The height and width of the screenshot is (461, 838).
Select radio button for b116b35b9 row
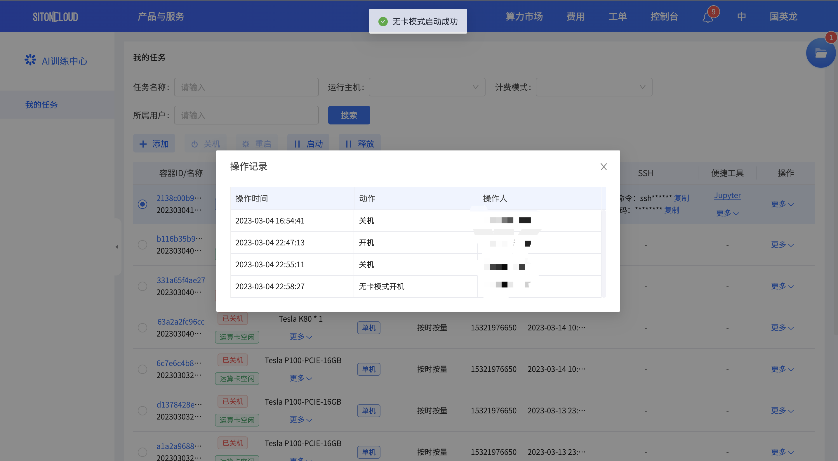pyautogui.click(x=142, y=245)
